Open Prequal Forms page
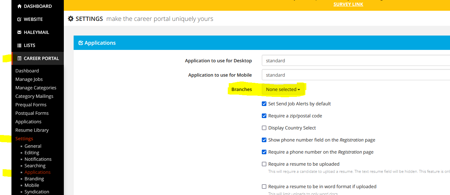This screenshot has height=195, width=450. click(31, 105)
